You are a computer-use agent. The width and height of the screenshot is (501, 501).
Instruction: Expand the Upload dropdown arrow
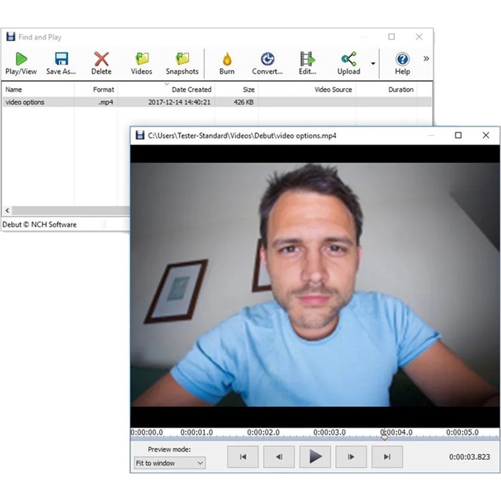pos(373,64)
